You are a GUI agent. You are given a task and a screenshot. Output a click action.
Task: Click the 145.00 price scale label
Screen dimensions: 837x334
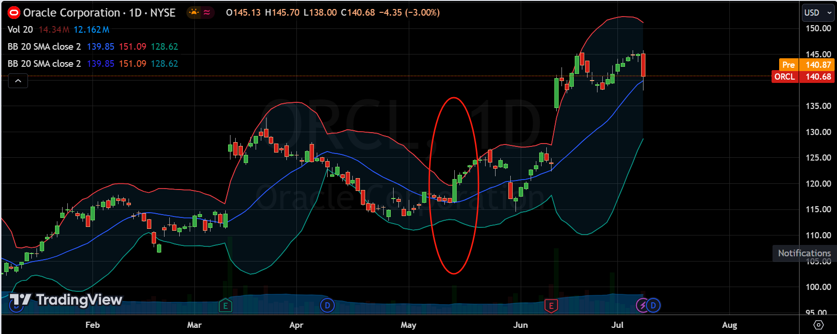pyautogui.click(x=819, y=54)
